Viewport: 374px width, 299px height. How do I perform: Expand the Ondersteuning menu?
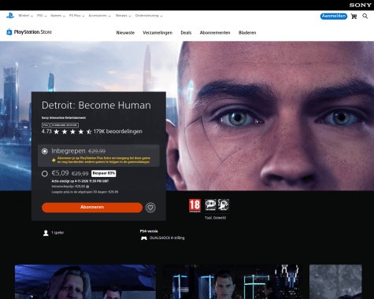[149, 16]
